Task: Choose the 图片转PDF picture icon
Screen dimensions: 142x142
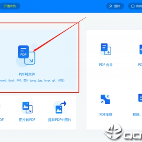Action: pyautogui.click(x=27, y=108)
